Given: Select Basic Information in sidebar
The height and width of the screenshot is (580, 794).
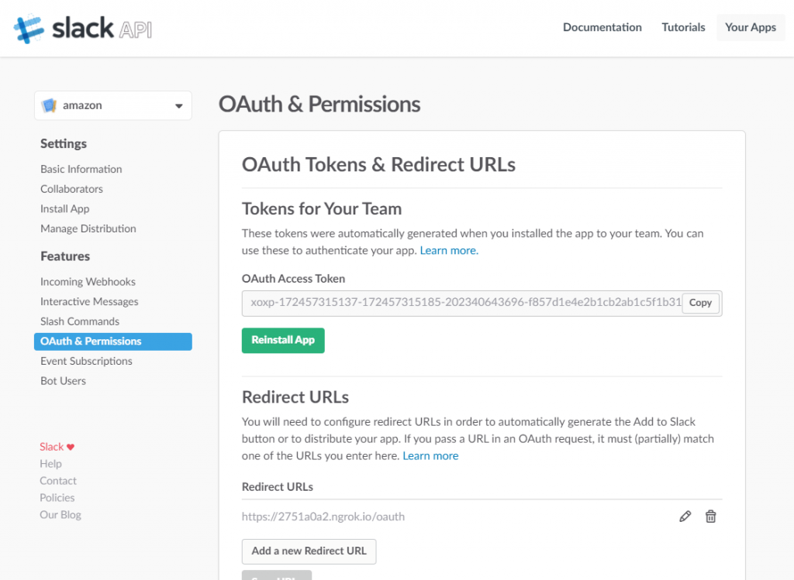Looking at the screenshot, I should point(81,169).
